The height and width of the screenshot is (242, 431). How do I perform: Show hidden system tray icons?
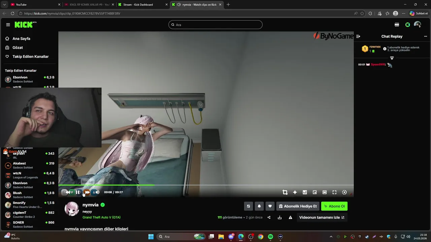pos(331,237)
